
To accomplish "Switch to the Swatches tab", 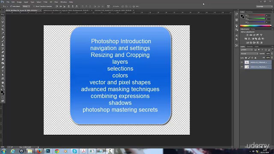I will [x=249, y=12].
